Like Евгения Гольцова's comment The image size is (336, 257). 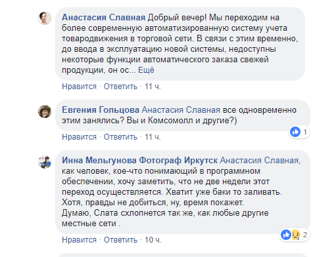click(79, 137)
